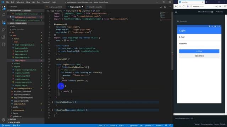Click the UTF-8 encoding indicator
Viewport: 227px width, 127px height.
121,126
